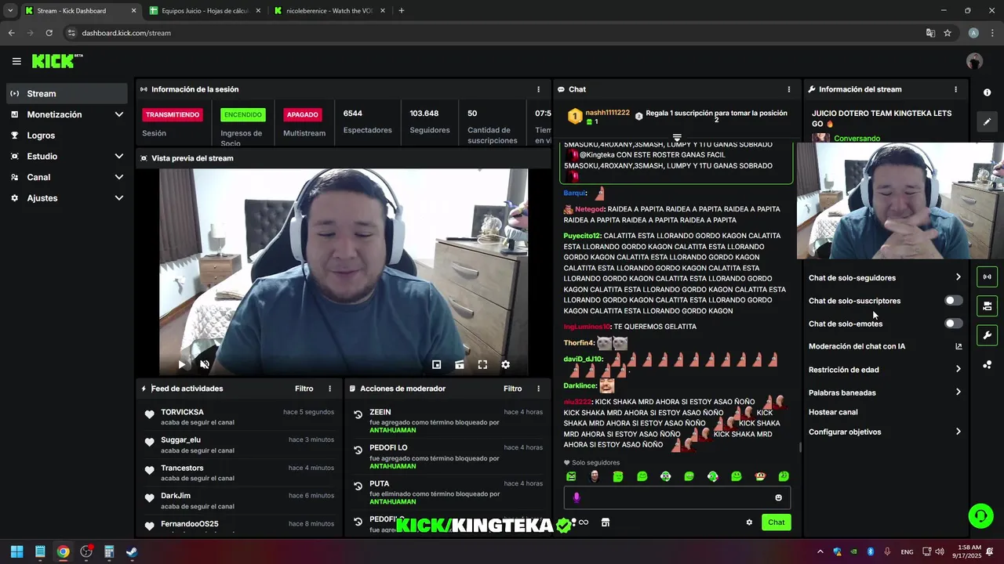Switch to nicoleberenice browser tab
This screenshot has width=1004, height=564.
329,11
